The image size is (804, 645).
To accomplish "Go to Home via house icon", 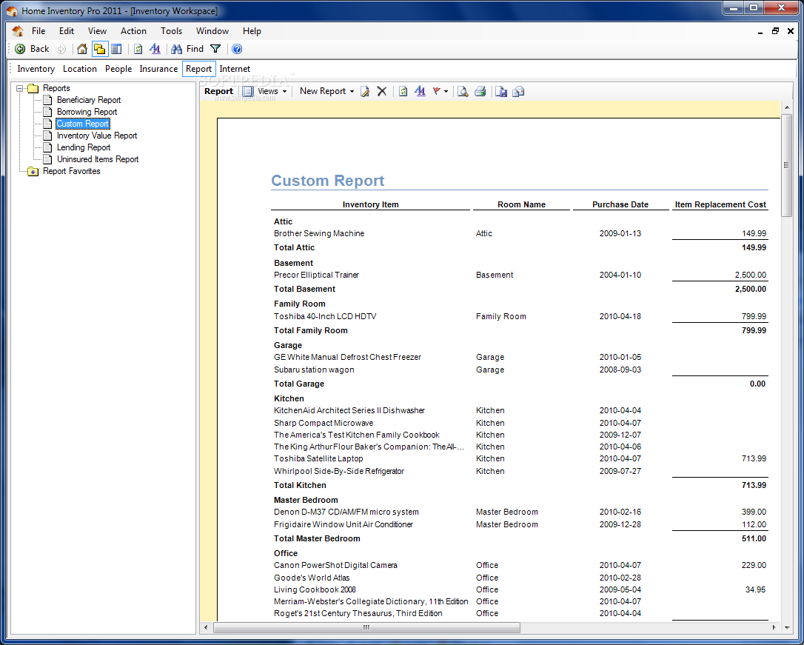I will [82, 49].
